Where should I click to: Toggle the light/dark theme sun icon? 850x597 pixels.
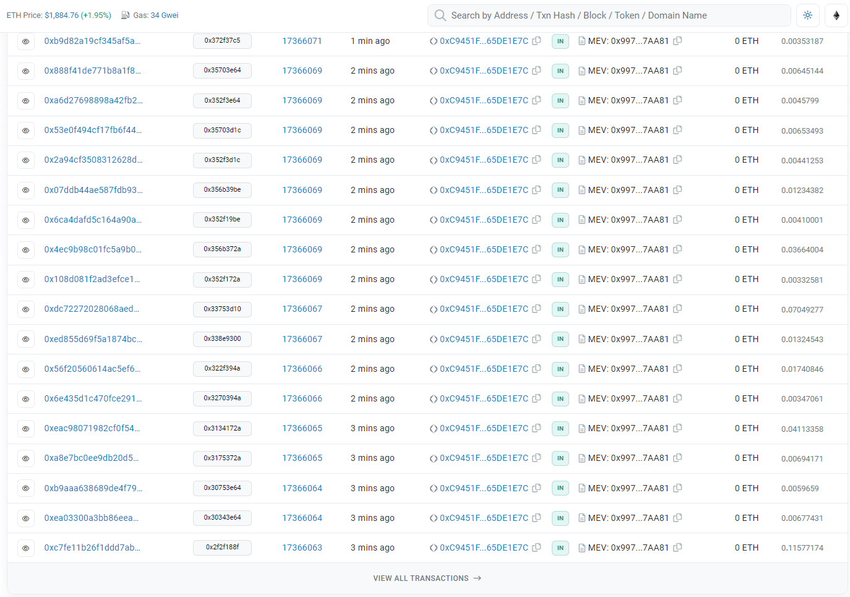(x=808, y=15)
